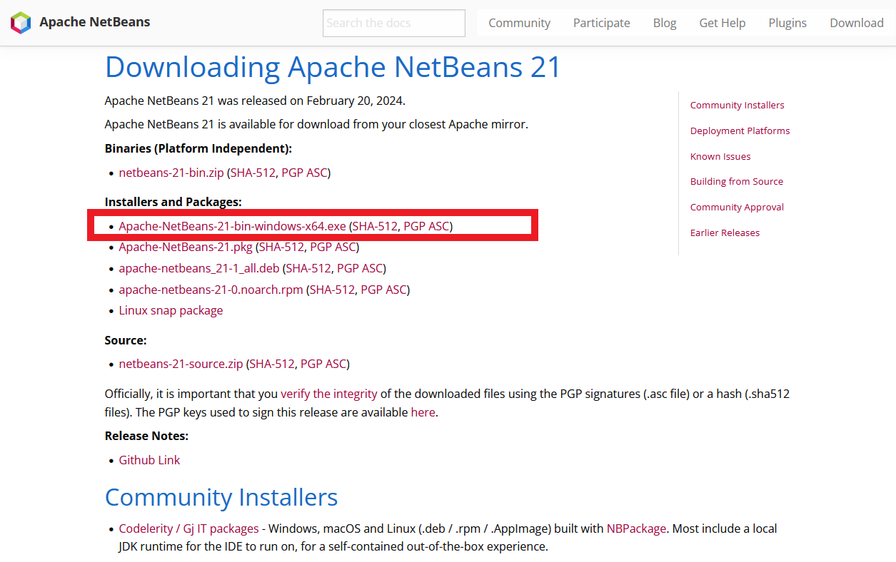
Task: Download the Windows x64 installer executable
Action: 232,225
